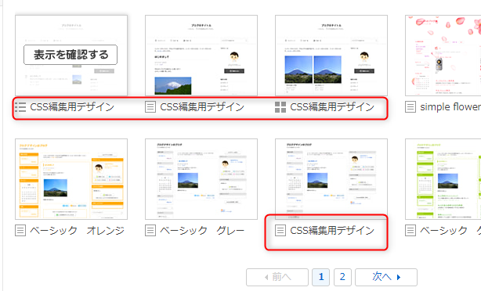Open the thumbnail above CSS編集用デザイン beside the gray template

coord(331,179)
